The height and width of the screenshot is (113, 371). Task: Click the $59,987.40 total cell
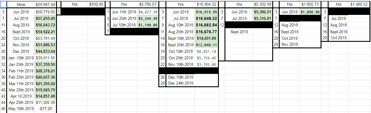pyautogui.click(x=45, y=4)
